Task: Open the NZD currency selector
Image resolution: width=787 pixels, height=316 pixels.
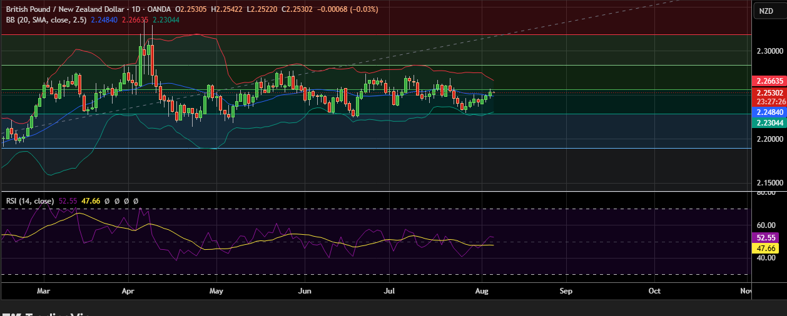Action: pyautogui.click(x=766, y=11)
